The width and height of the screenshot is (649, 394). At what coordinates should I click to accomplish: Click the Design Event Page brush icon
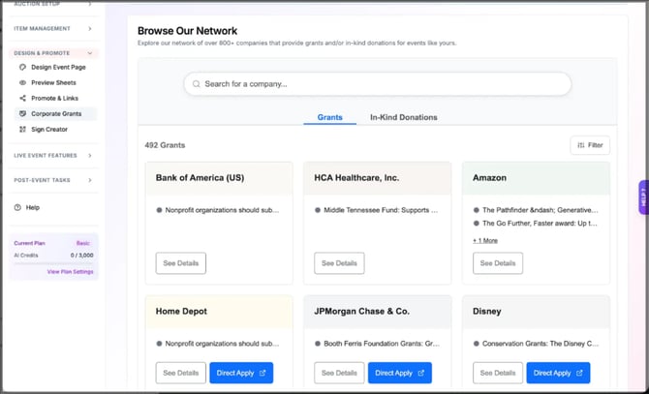(x=22, y=68)
